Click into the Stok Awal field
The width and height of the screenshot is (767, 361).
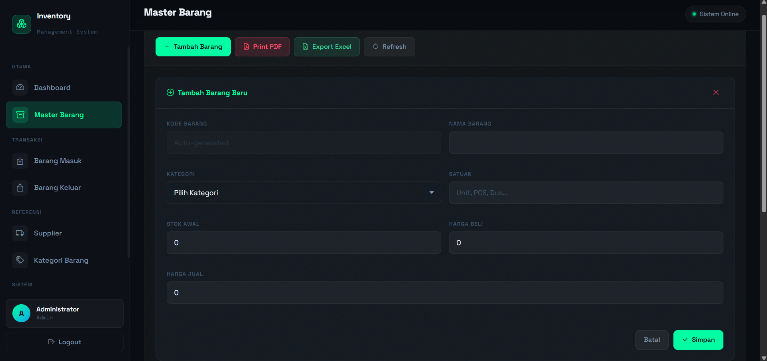[304, 243]
